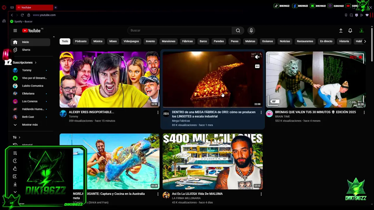The width and height of the screenshot is (374, 210).
Task: Open Los Coneros subscription channel
Action: (30, 101)
